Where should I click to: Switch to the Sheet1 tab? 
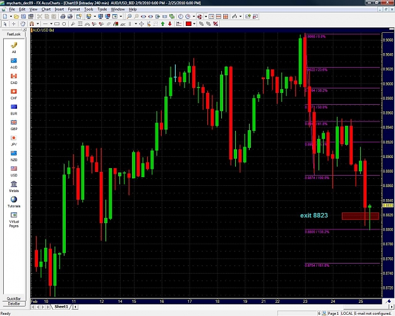pos(61,307)
